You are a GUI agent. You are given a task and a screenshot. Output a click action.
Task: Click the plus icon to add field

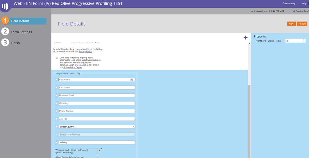pos(246,38)
